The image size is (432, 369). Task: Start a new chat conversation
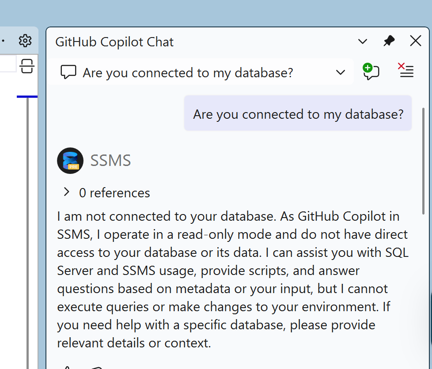[371, 71]
